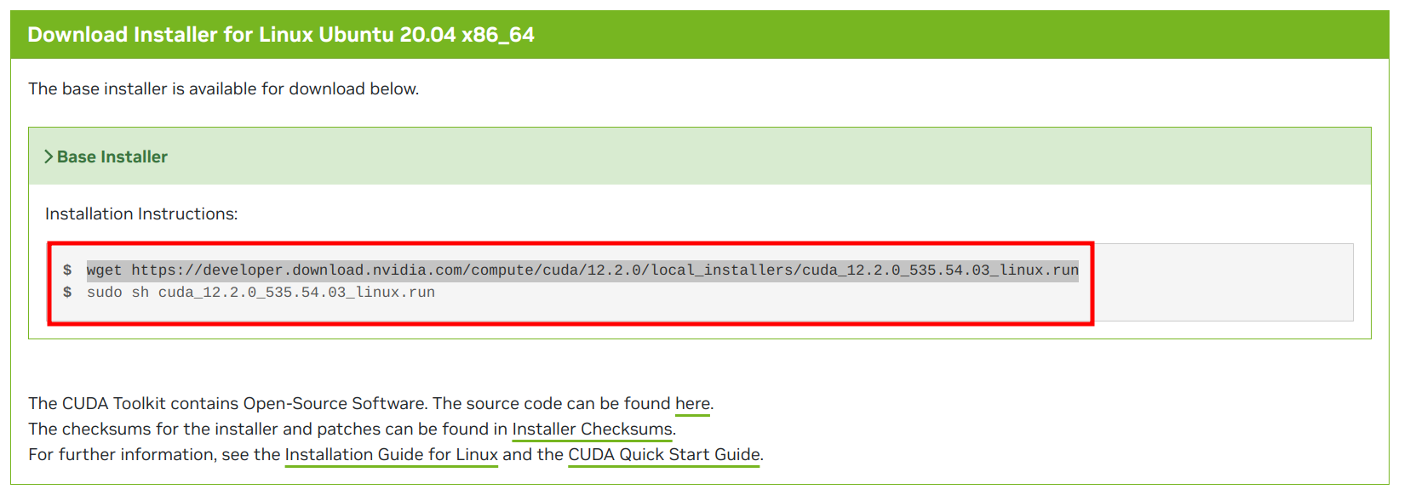Viewport: 1410px width, 495px height.
Task: Open the source code 'here' link
Action: [x=692, y=403]
